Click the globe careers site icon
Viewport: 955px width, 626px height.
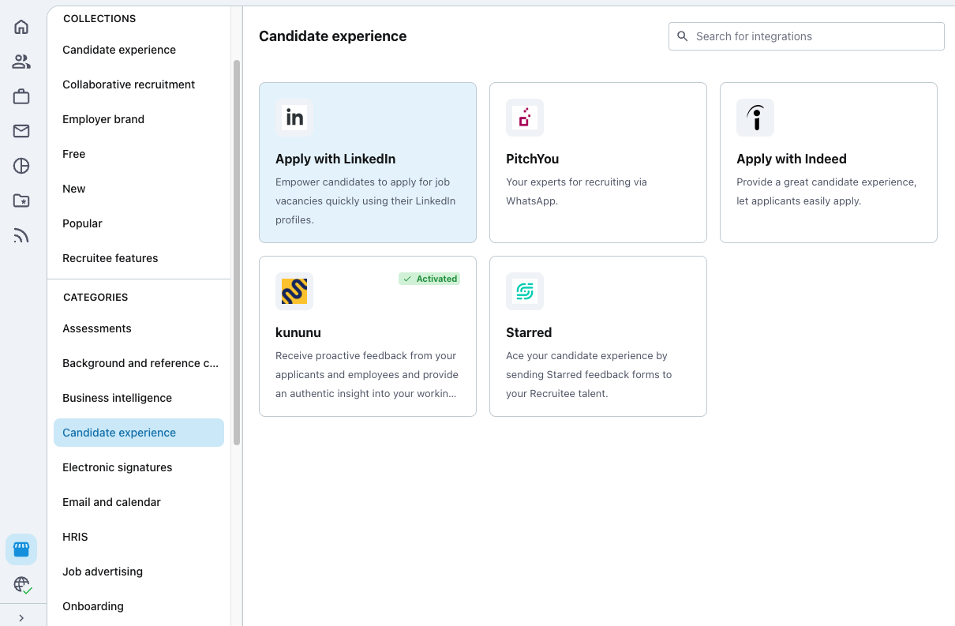[x=21, y=584]
